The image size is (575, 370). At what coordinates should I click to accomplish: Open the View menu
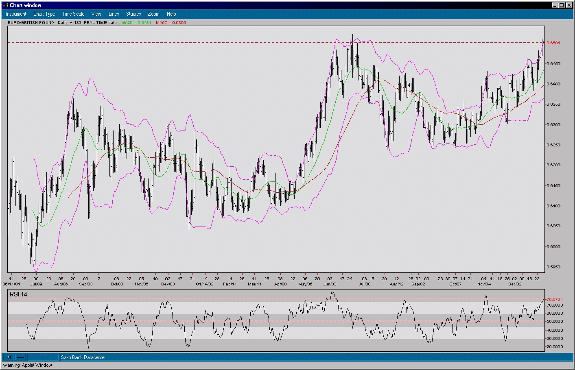[x=96, y=14]
